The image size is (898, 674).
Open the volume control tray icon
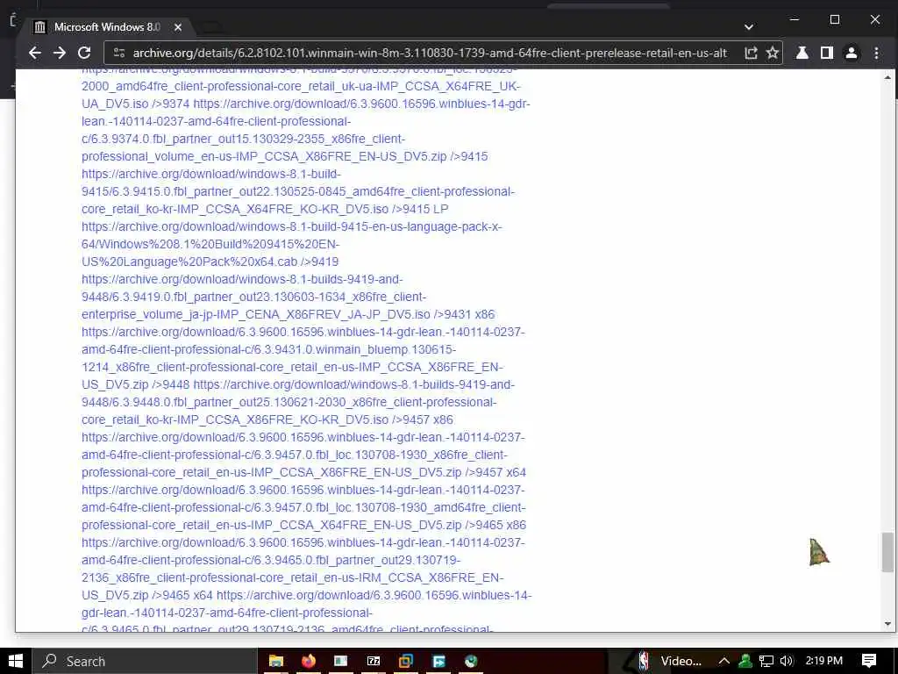click(x=787, y=661)
